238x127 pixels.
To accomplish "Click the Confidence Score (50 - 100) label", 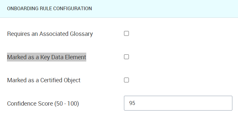I will click(x=43, y=104).
